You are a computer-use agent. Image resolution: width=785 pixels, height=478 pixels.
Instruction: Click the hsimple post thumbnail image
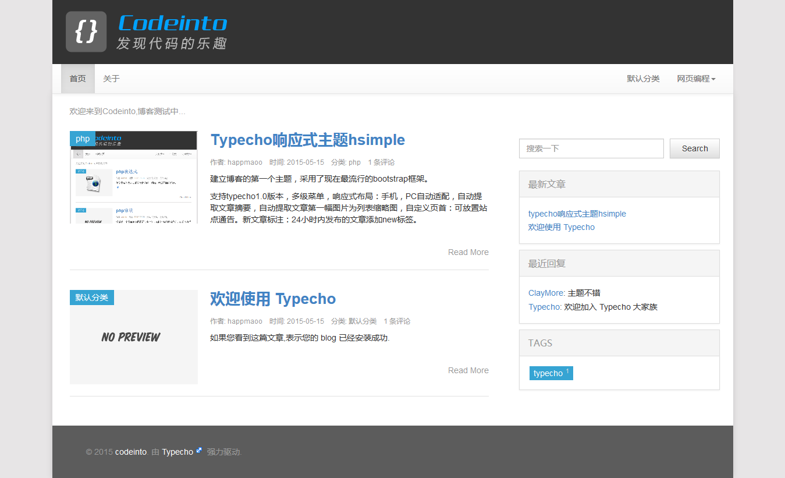tap(134, 177)
